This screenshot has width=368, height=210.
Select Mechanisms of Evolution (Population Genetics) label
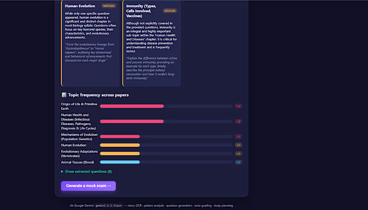pyautogui.click(x=79, y=136)
